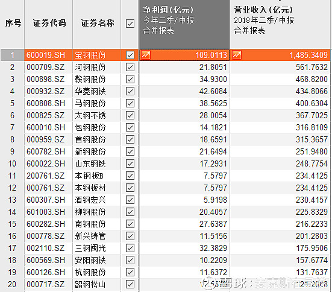The height and width of the screenshot is (292, 332).
Task: Toggle the checkbox for 柳钢股份
Action: pos(130,212)
